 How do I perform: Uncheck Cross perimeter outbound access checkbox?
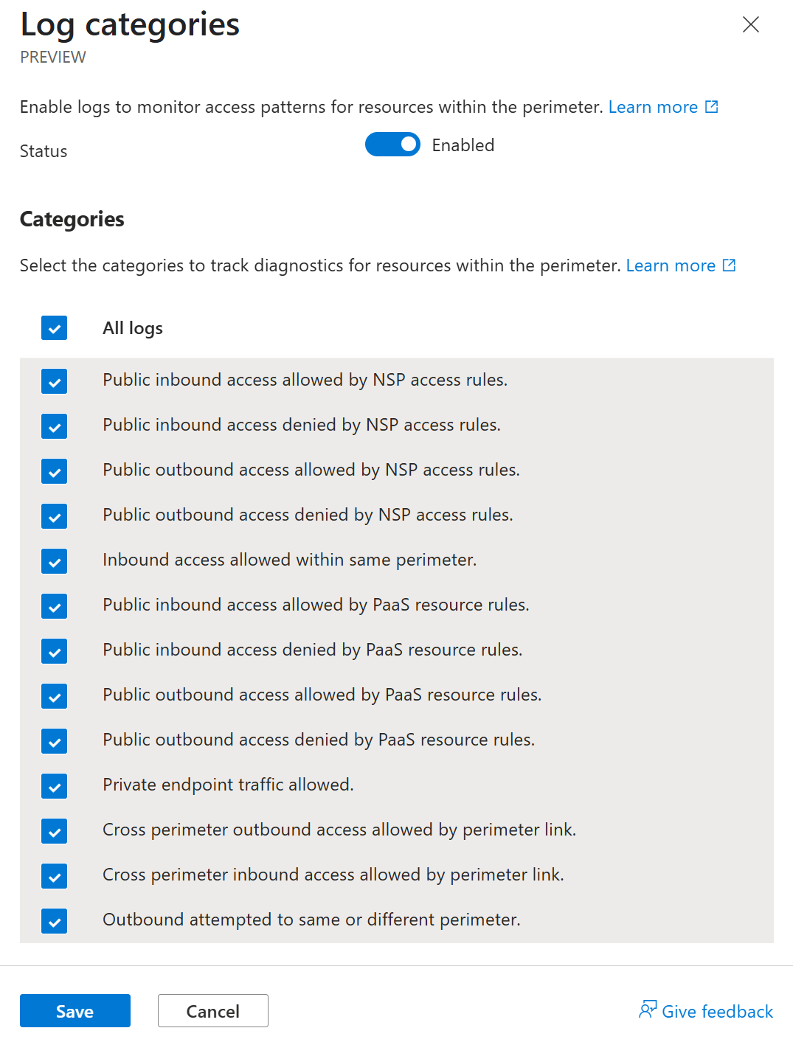[55, 831]
